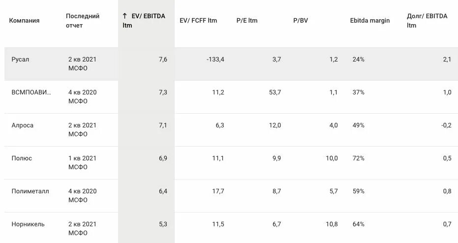The height and width of the screenshot is (243, 458).
Task: Sort table by Компания column header
Action: 24,21
